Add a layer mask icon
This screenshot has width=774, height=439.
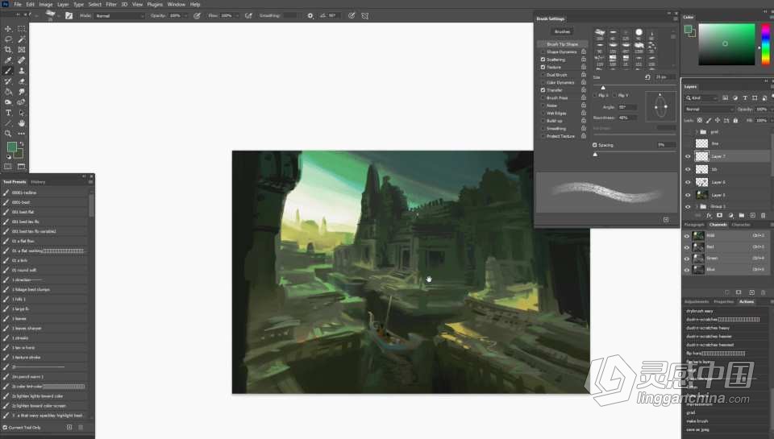tap(720, 216)
